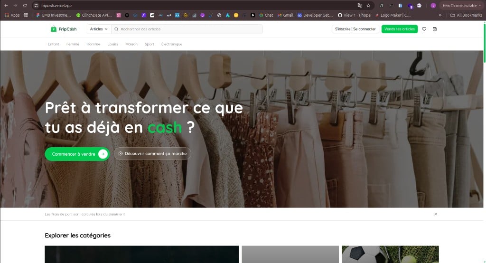Click the fonts 'fr' extension icon

click(382, 5)
